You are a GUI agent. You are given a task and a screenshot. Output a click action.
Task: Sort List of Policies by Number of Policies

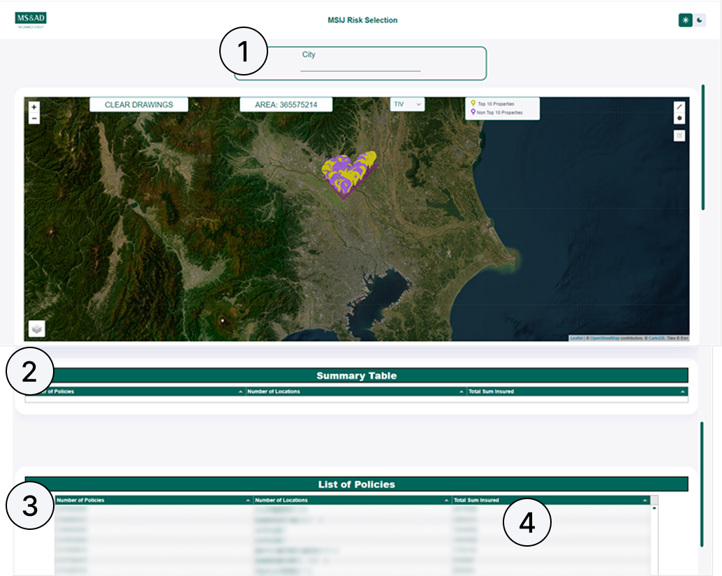click(x=248, y=501)
